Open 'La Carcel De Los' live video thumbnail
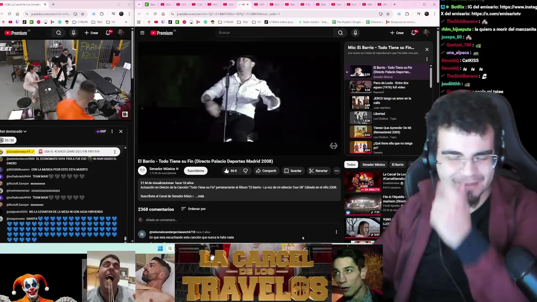Screen dimensions: 537x302 [x=363, y=182]
